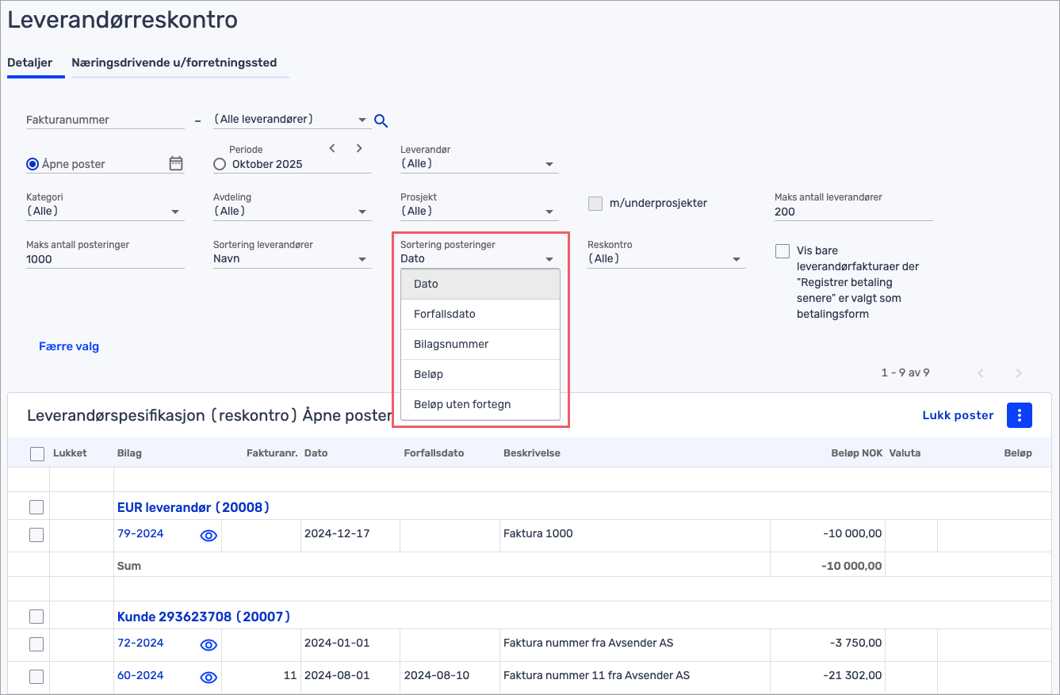This screenshot has height=695, width=1060.
Task: Click the magnifier search icon beside supplier selector
Action: (x=381, y=120)
